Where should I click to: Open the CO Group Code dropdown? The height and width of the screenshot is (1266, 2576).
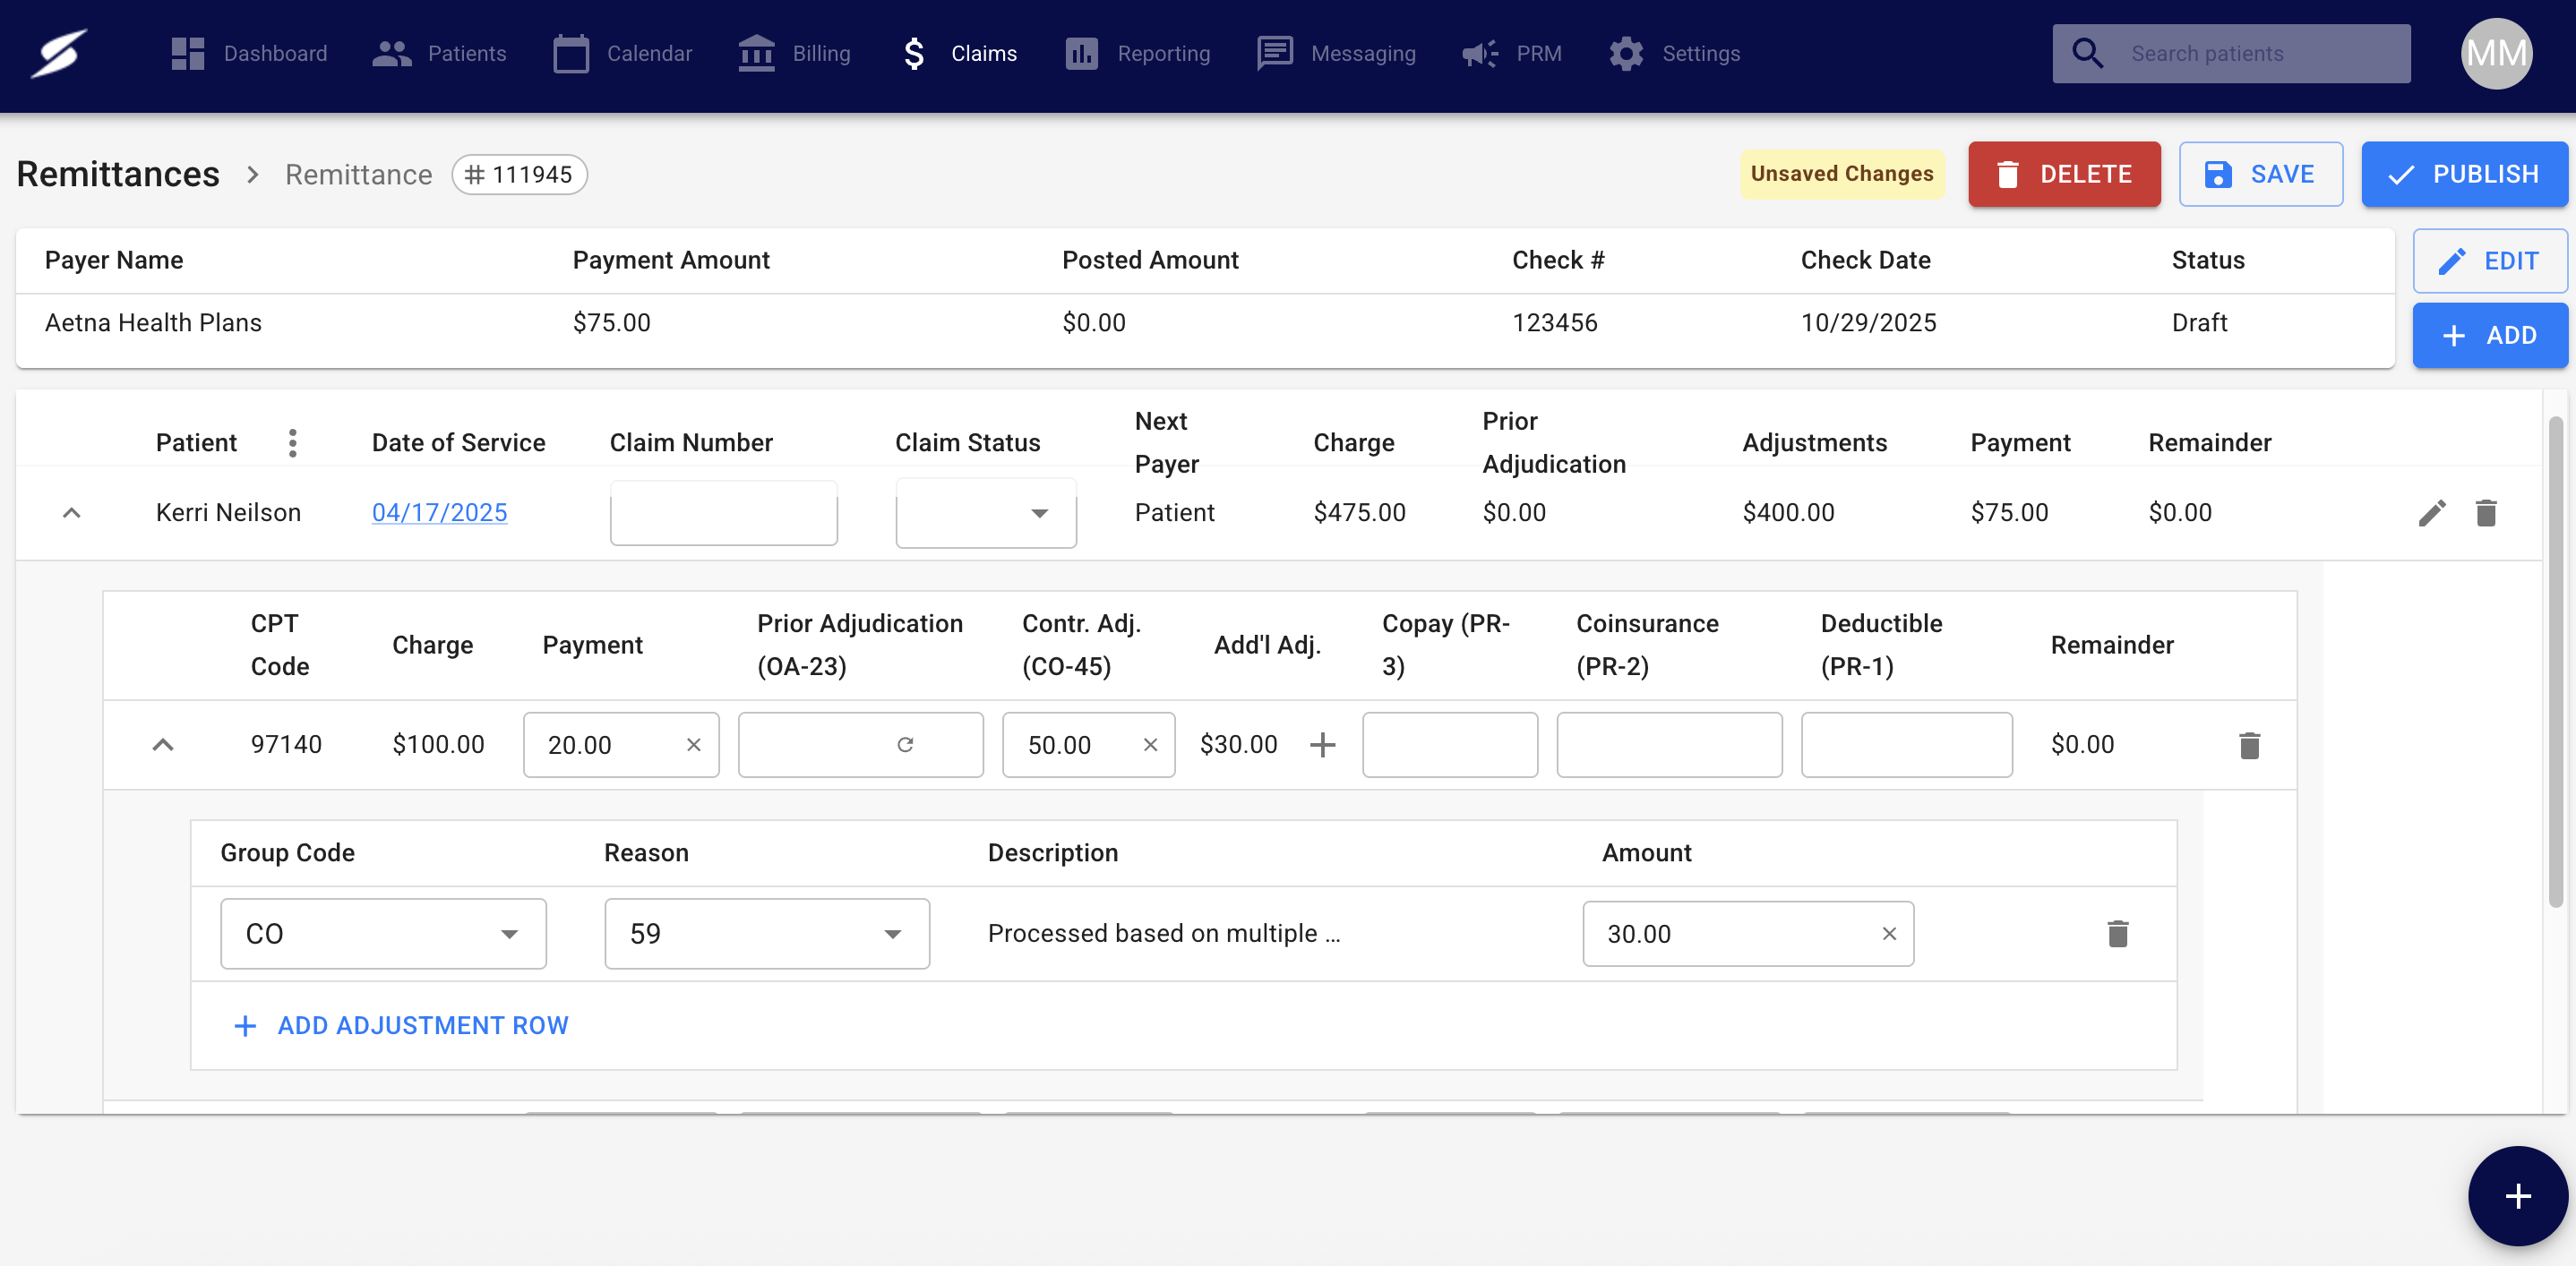point(383,933)
